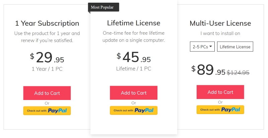The image size is (268, 138).
Task: Click the 'Lifetime / 1 PC' label
Action: pyautogui.click(x=134, y=69)
